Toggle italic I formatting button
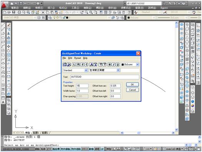 (x=114, y=64)
